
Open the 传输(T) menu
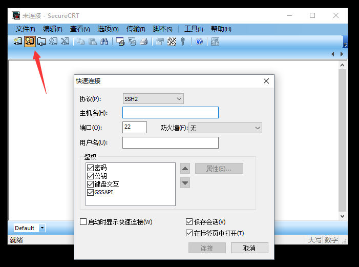pos(136,29)
